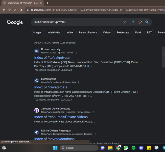165x152 pixels.
Task: Stop page loading with the X button
Action: coord(15,10)
